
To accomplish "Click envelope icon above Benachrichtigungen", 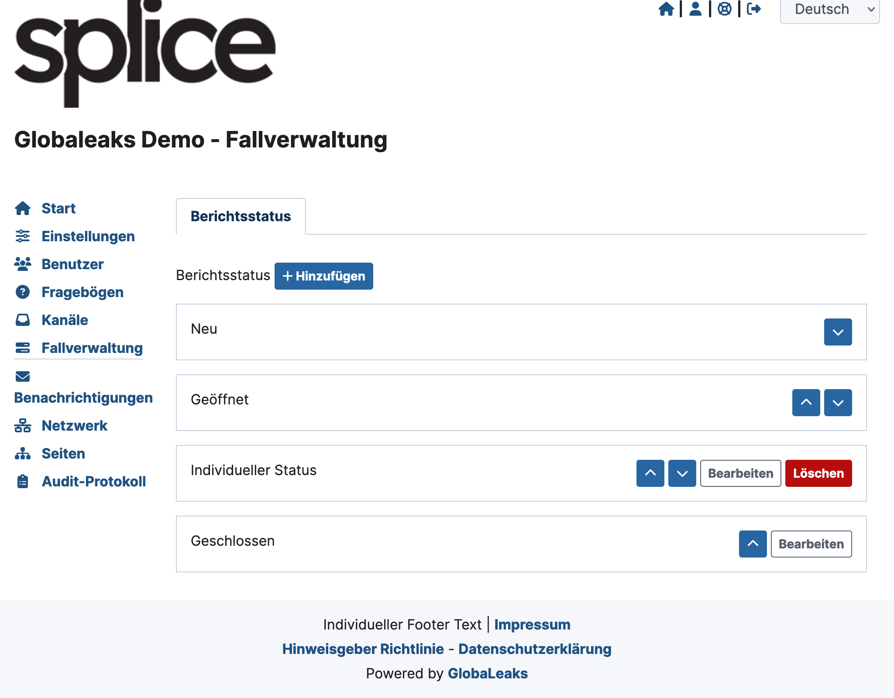I will point(23,376).
